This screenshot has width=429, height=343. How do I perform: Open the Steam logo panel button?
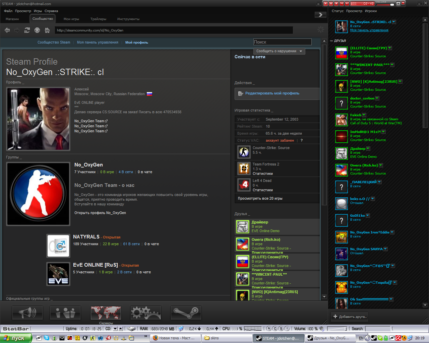pyautogui.click(x=186, y=313)
